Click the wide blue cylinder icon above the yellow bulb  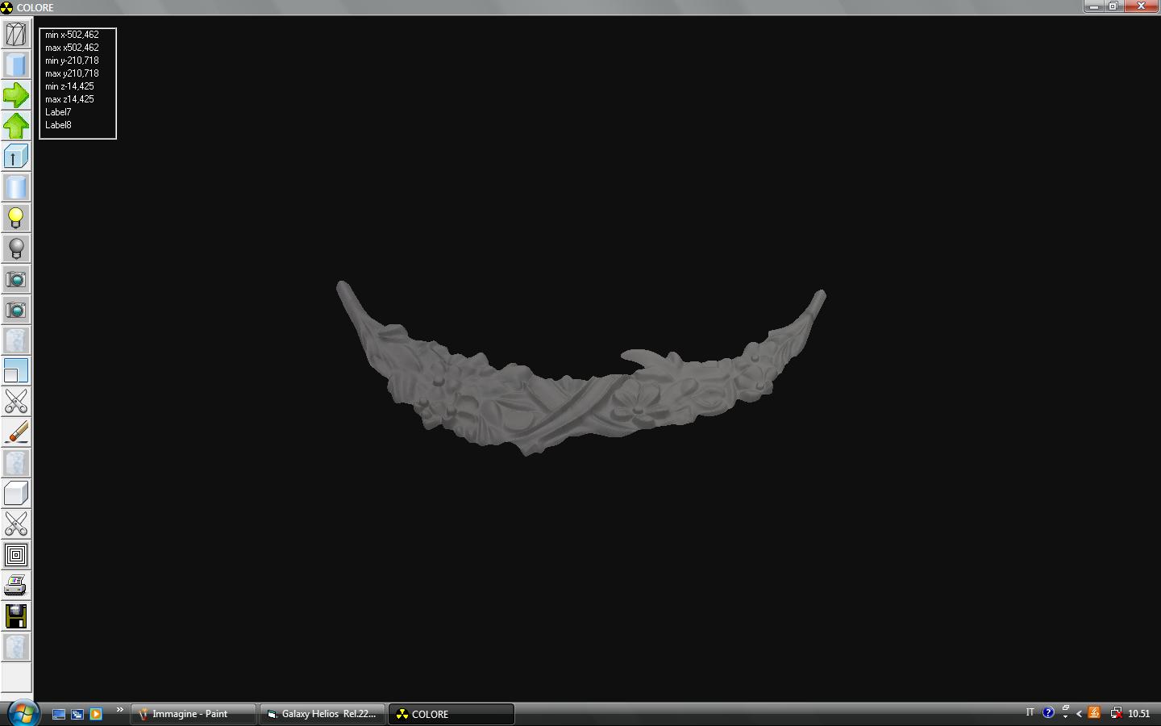tap(16, 187)
